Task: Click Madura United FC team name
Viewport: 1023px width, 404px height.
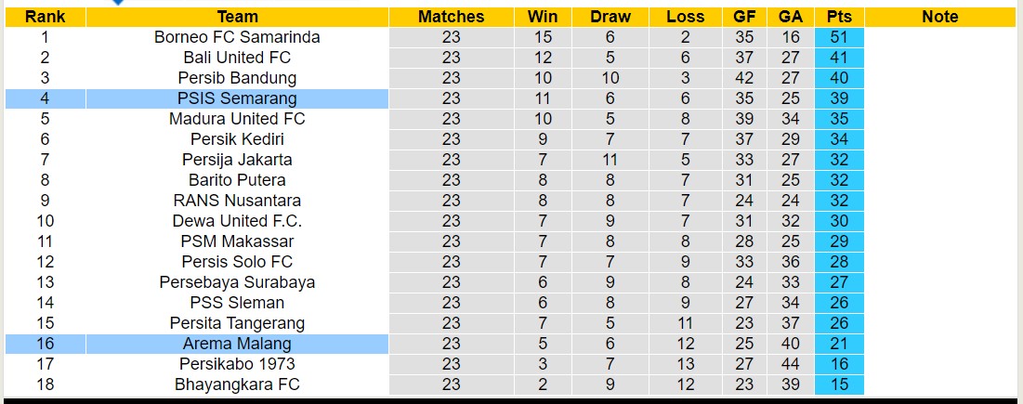Action: [237, 119]
